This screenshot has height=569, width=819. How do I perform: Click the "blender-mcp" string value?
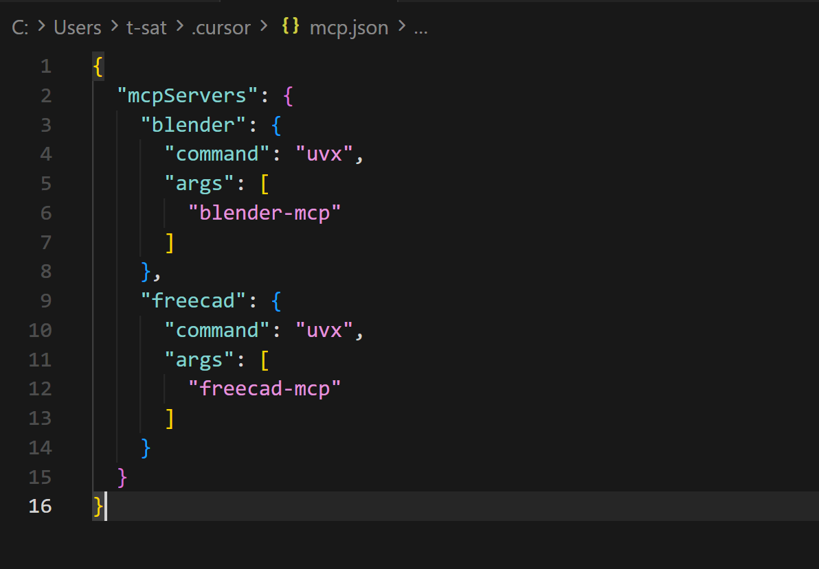[265, 213]
